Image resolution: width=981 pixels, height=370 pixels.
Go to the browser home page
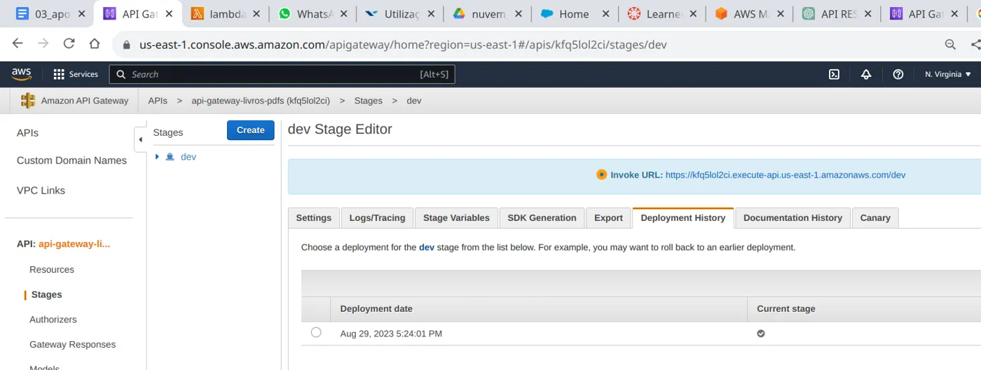[95, 44]
